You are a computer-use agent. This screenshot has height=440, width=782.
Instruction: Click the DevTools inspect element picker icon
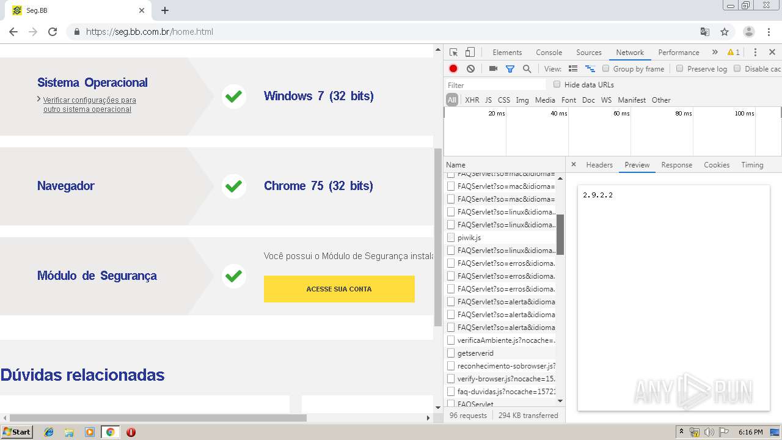453,53
